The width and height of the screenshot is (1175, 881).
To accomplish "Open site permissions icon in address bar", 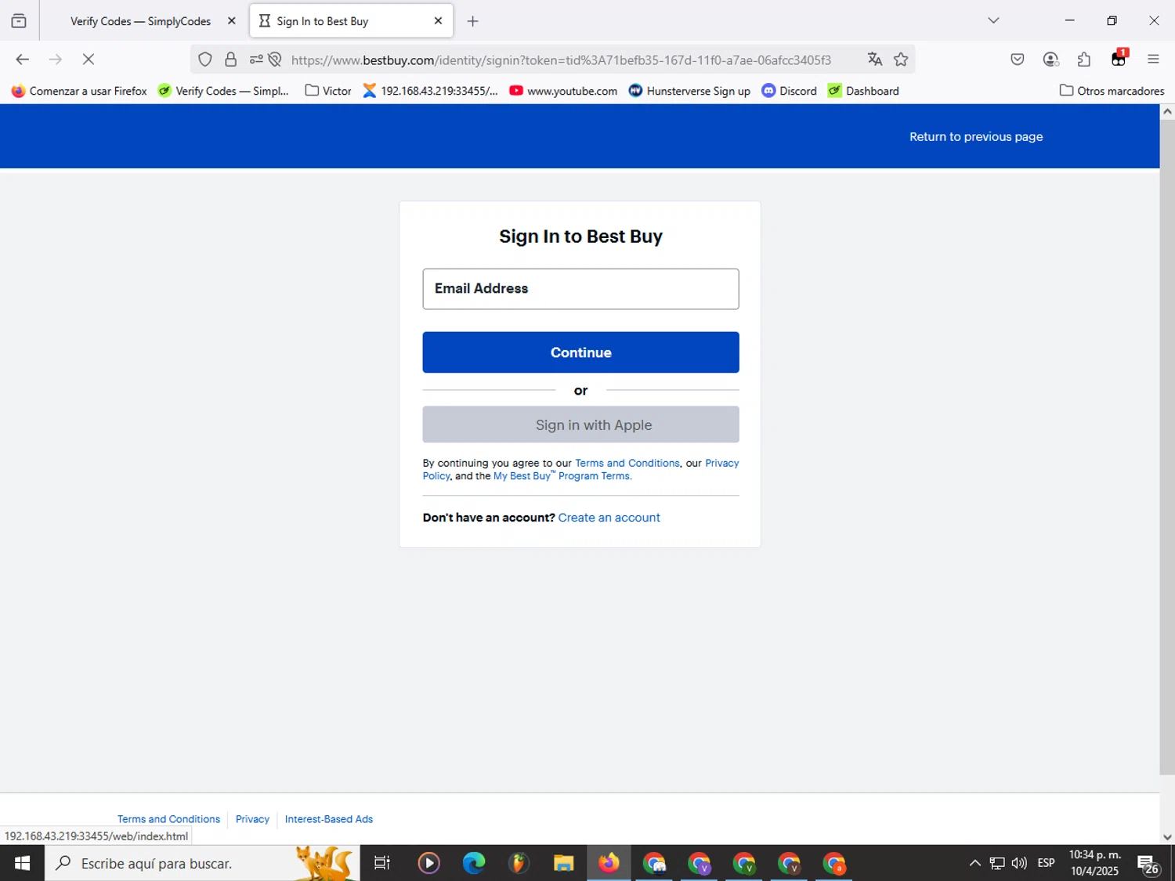I will coord(256,60).
